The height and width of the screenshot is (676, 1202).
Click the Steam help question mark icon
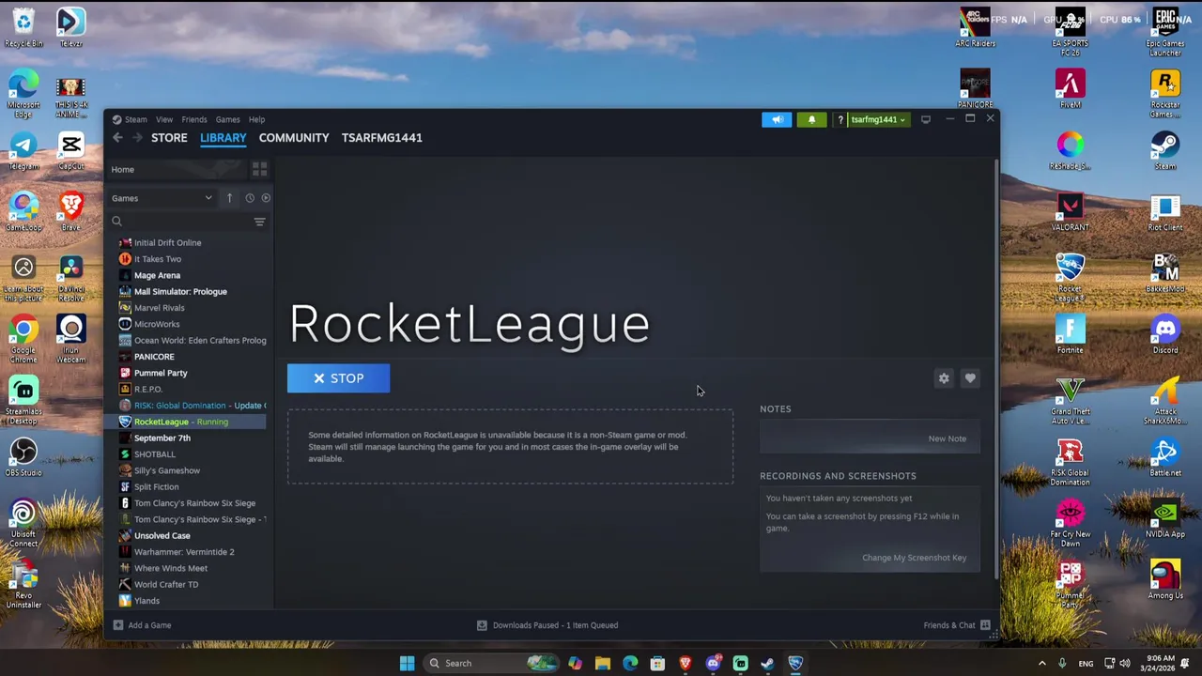coord(840,119)
